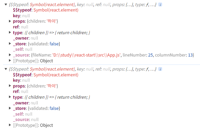Expand _store in the second object
This screenshot has width=200, height=129.
pos(10,108)
